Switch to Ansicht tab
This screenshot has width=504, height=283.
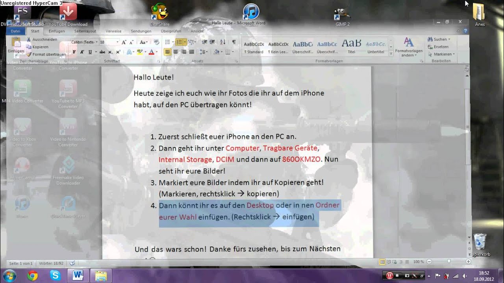click(x=197, y=31)
